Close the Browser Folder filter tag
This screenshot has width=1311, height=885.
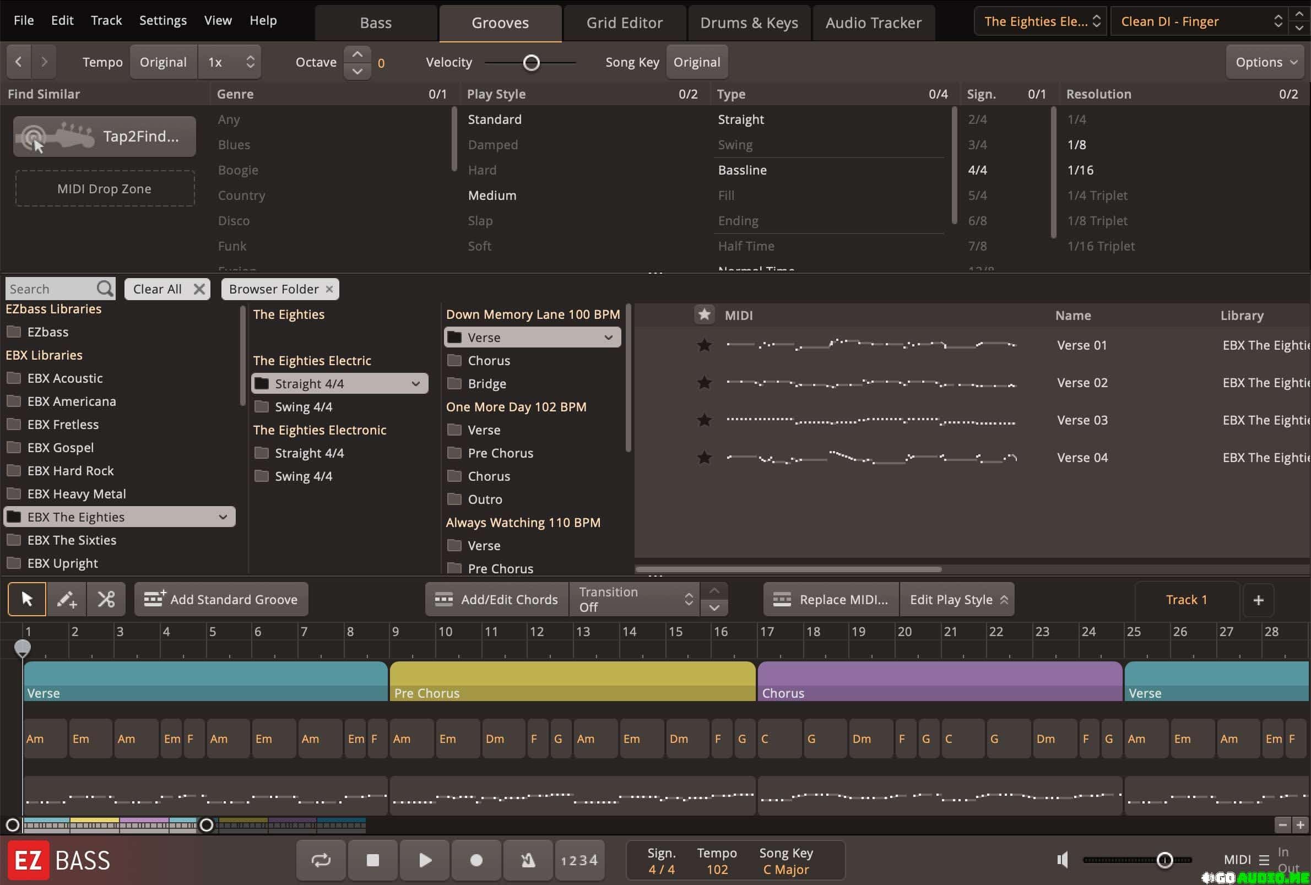(x=329, y=289)
